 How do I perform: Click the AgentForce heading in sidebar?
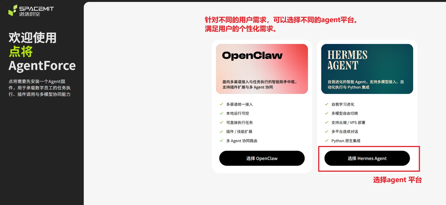tap(42, 66)
